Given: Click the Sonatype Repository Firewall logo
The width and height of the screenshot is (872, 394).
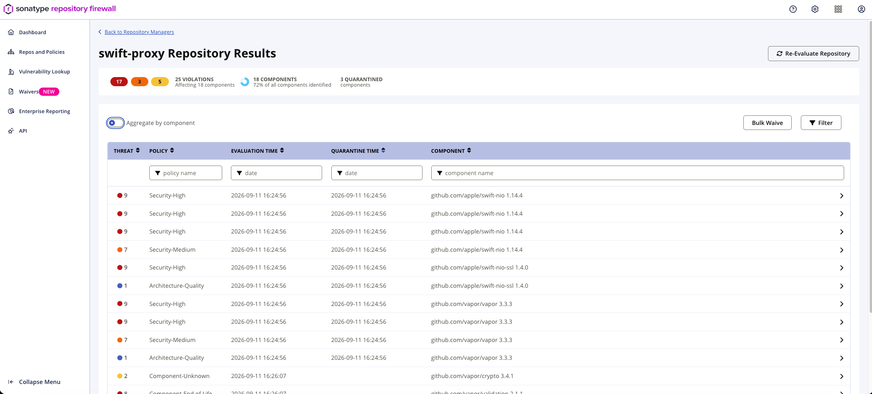Looking at the screenshot, I should click(x=60, y=9).
